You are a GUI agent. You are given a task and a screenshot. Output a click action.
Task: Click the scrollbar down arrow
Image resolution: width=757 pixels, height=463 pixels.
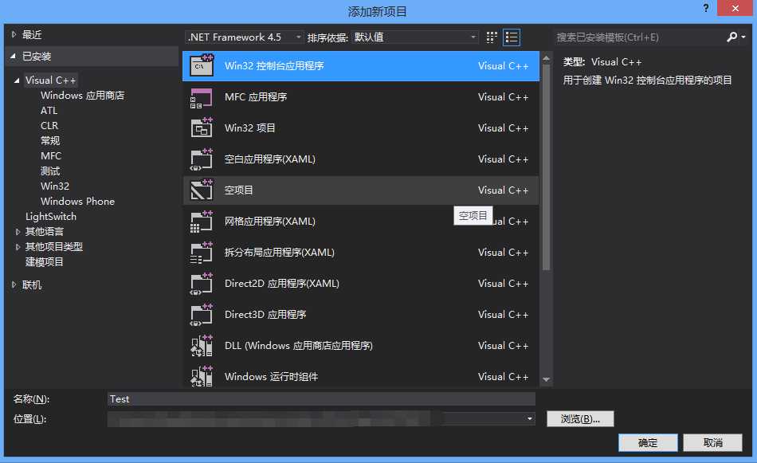click(546, 379)
